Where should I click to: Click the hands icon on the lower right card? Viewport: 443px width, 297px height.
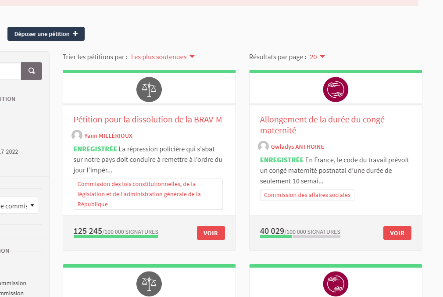point(336,284)
